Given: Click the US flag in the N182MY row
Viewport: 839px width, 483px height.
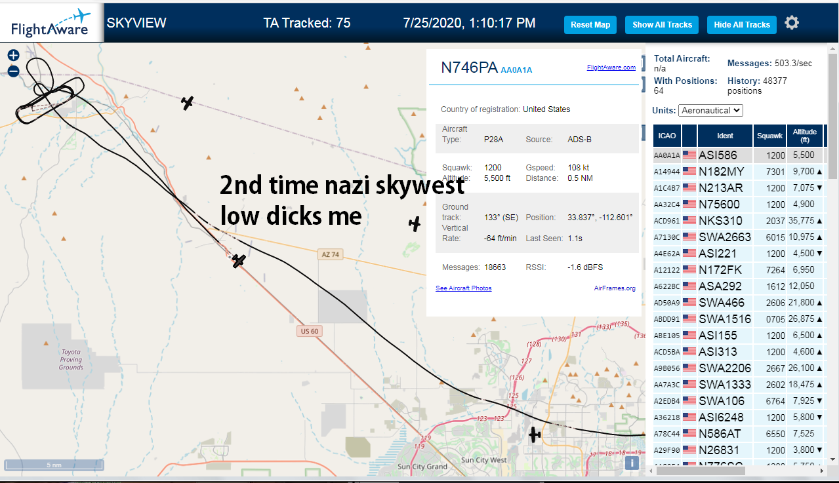Looking at the screenshot, I should 689,172.
